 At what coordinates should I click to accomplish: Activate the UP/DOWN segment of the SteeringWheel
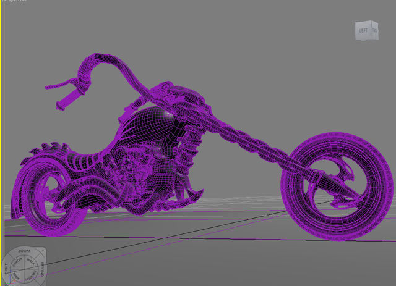[30, 275]
